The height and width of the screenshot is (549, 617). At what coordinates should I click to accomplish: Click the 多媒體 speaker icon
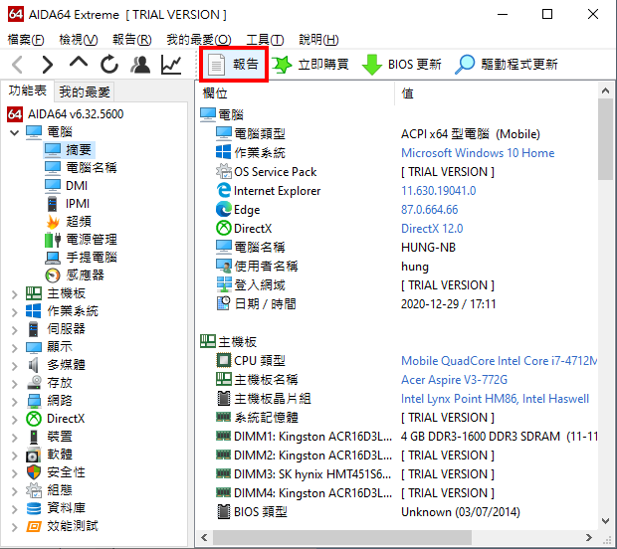[x=34, y=365]
